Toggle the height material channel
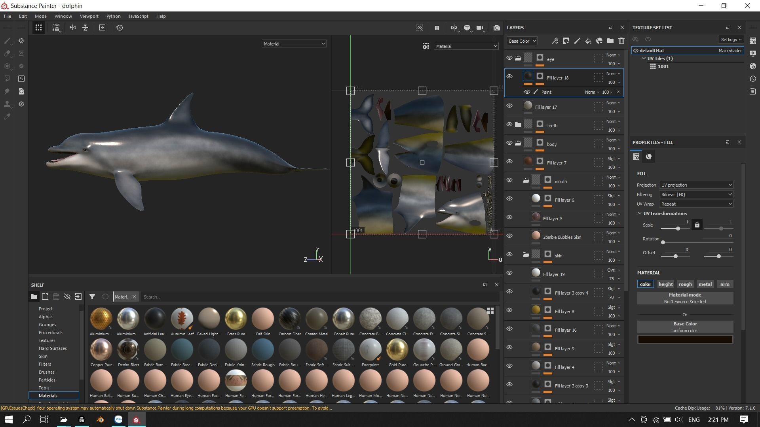This screenshot has width=760, height=427. [665, 284]
